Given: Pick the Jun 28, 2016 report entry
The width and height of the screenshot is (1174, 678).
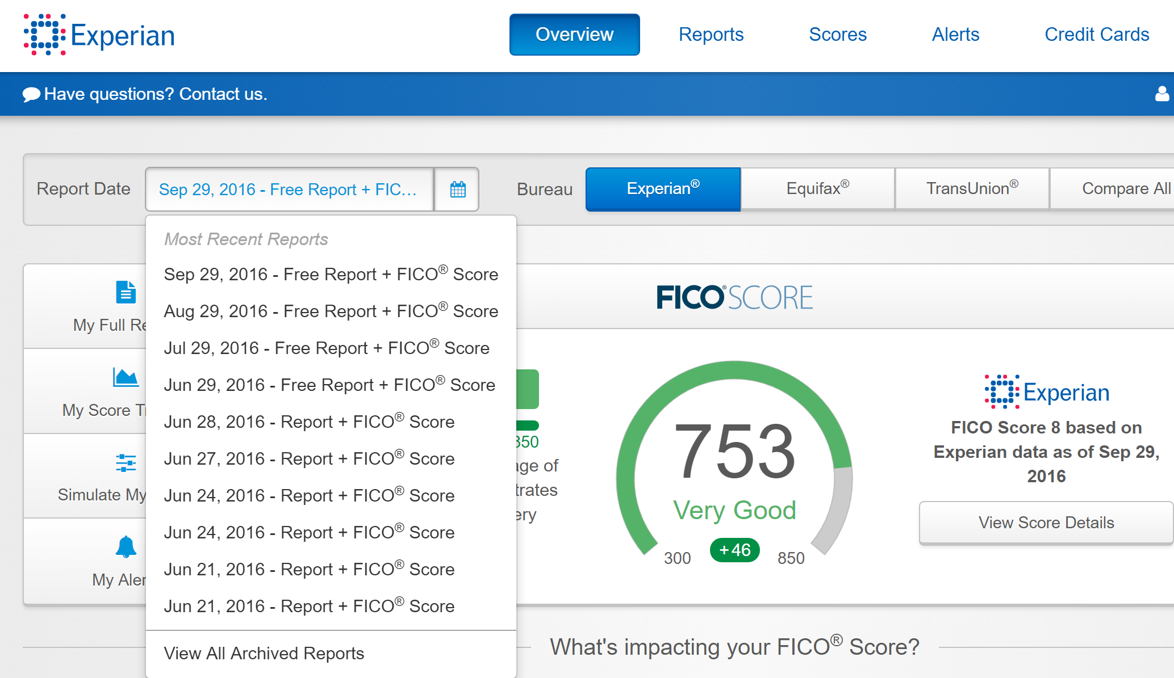Looking at the screenshot, I should point(309,422).
